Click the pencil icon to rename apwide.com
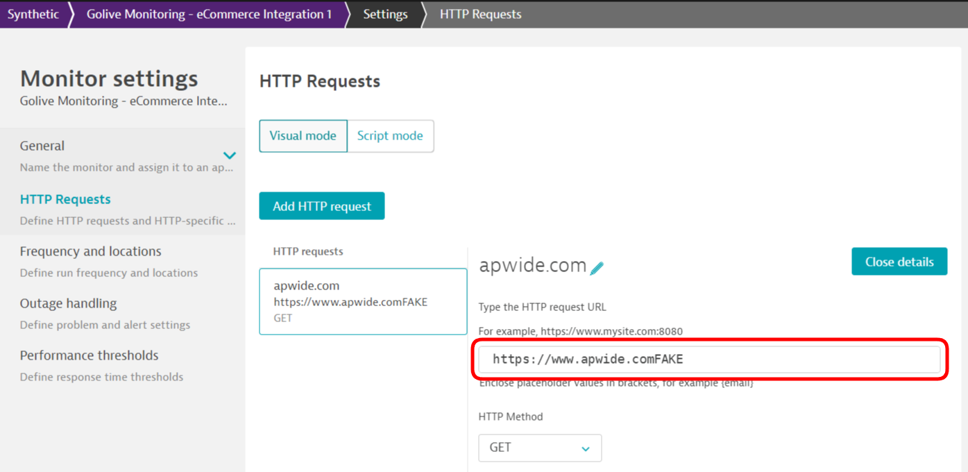This screenshot has height=472, width=968. pyautogui.click(x=597, y=268)
